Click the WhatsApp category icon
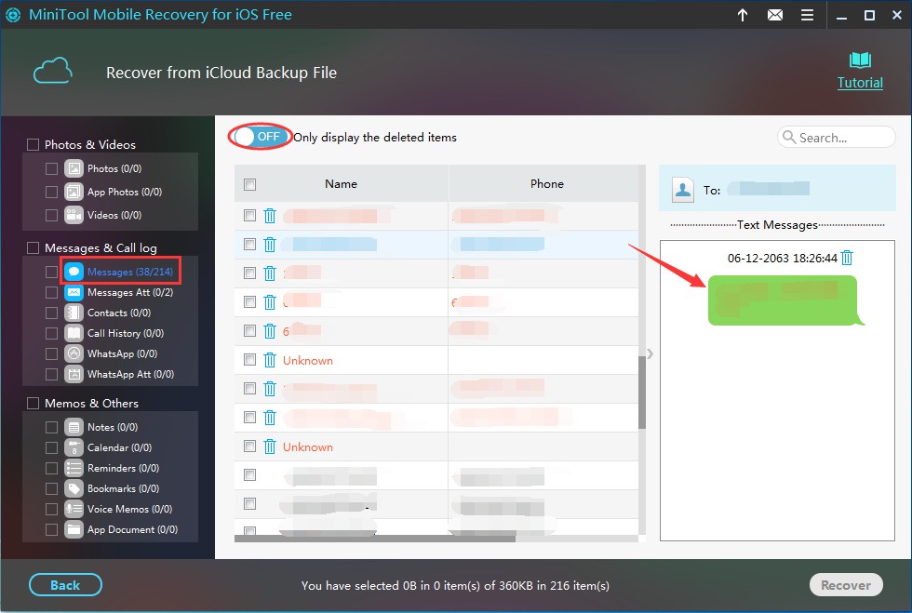912x613 pixels. pyautogui.click(x=74, y=353)
